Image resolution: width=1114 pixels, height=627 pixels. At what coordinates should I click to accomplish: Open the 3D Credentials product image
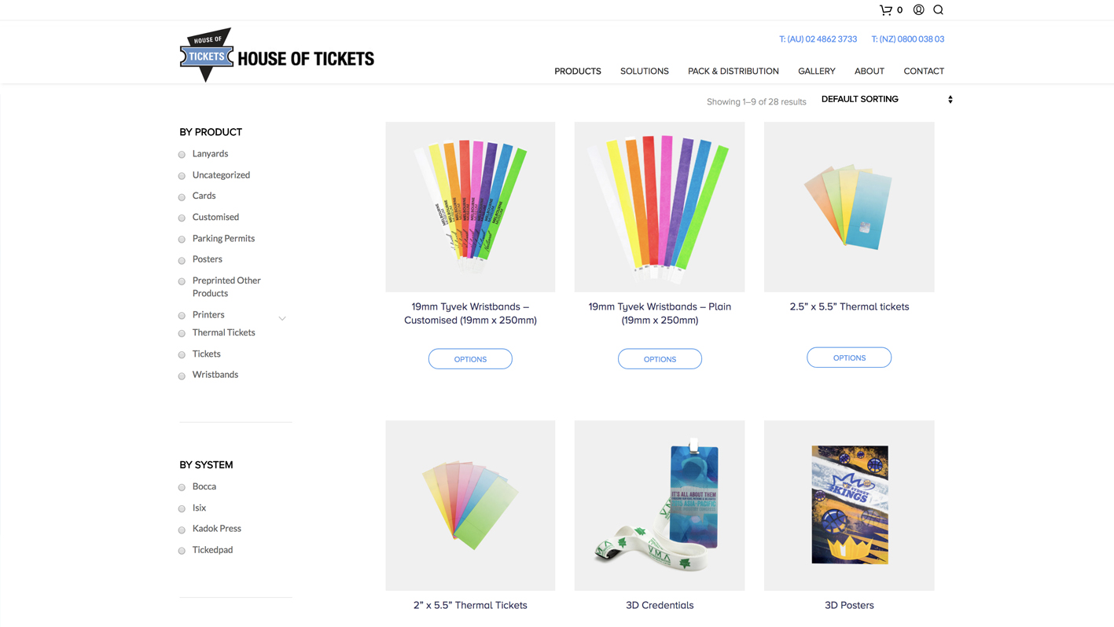659,505
